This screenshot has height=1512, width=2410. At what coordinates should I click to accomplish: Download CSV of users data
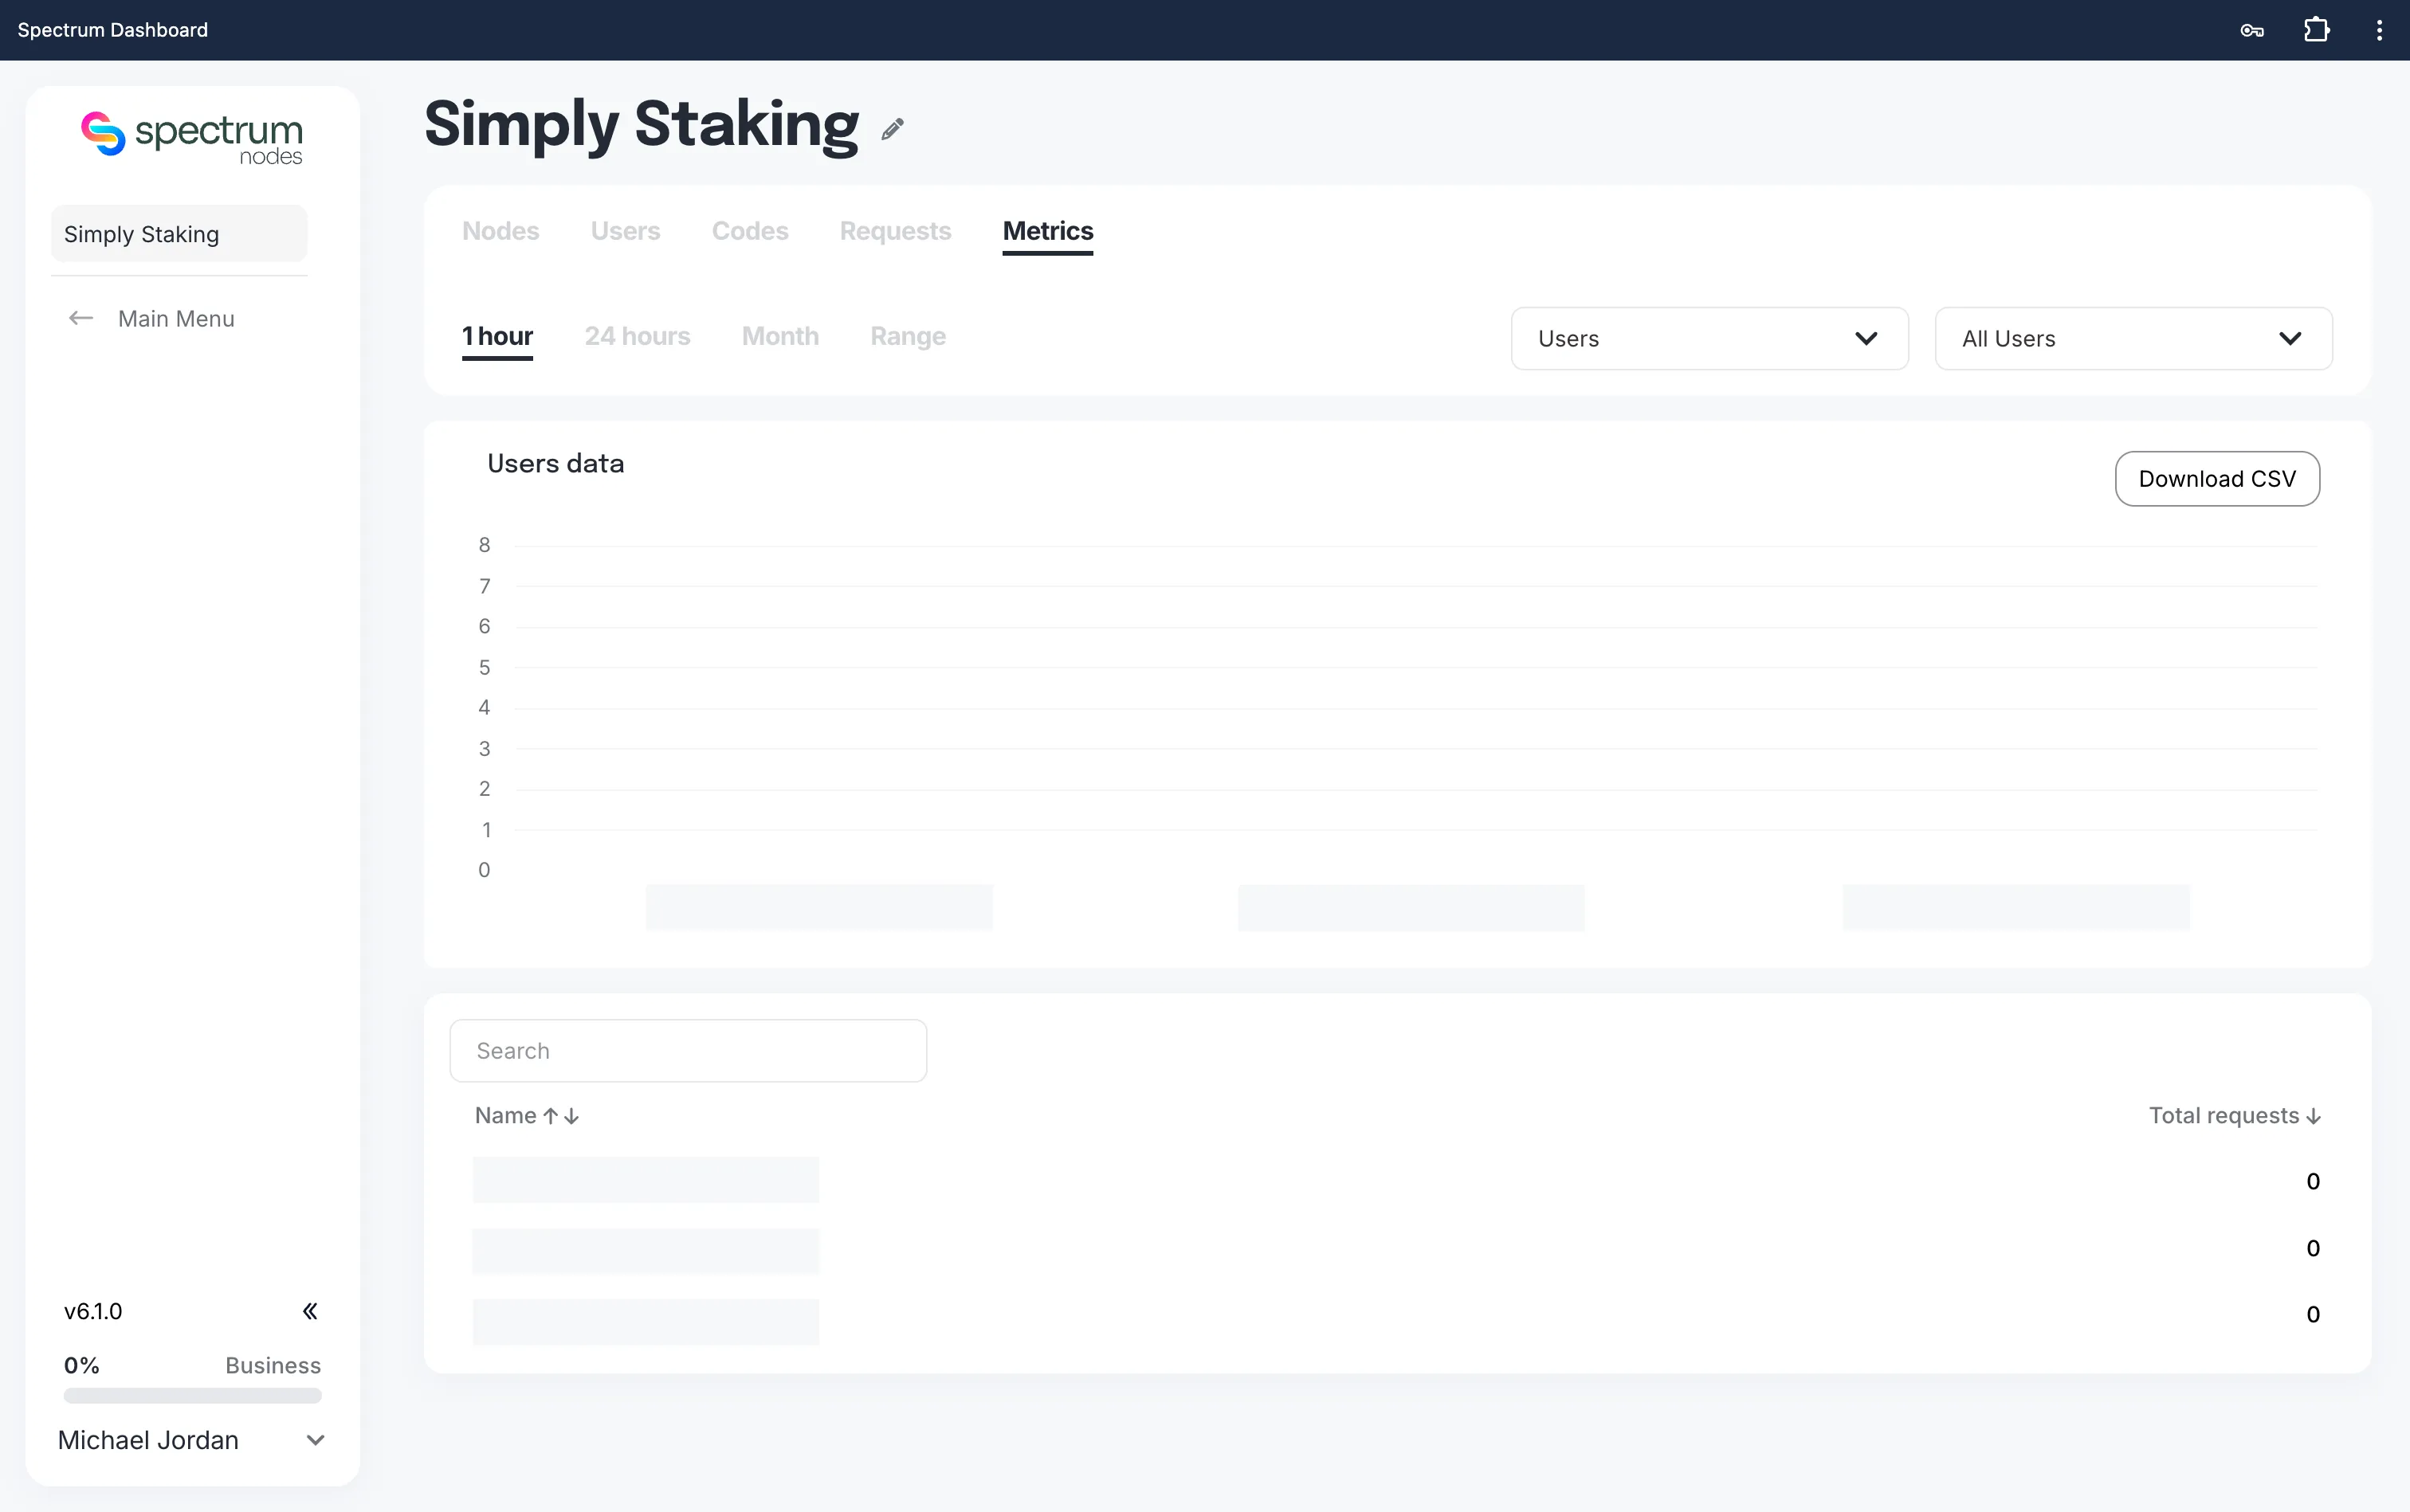pyautogui.click(x=2217, y=479)
